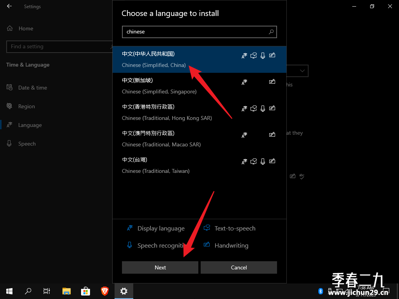Click the Handwriting legend icon
Viewport: 399px width, 299px height.
pyautogui.click(x=207, y=244)
